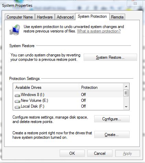Click the system protection monitor icon
The image size is (145, 163).
[x=15, y=30]
